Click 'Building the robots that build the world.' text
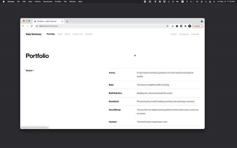Image resolution: width=237 pixels, height=148 pixels. point(155,93)
